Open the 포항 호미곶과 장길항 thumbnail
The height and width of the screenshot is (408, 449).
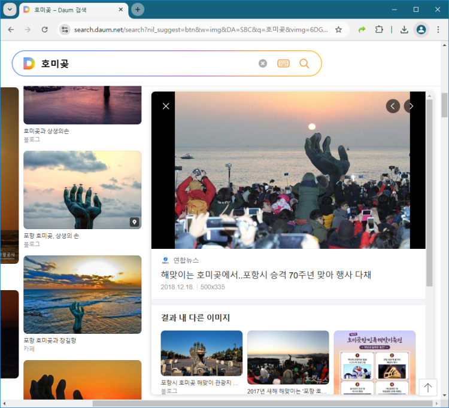[x=83, y=294]
